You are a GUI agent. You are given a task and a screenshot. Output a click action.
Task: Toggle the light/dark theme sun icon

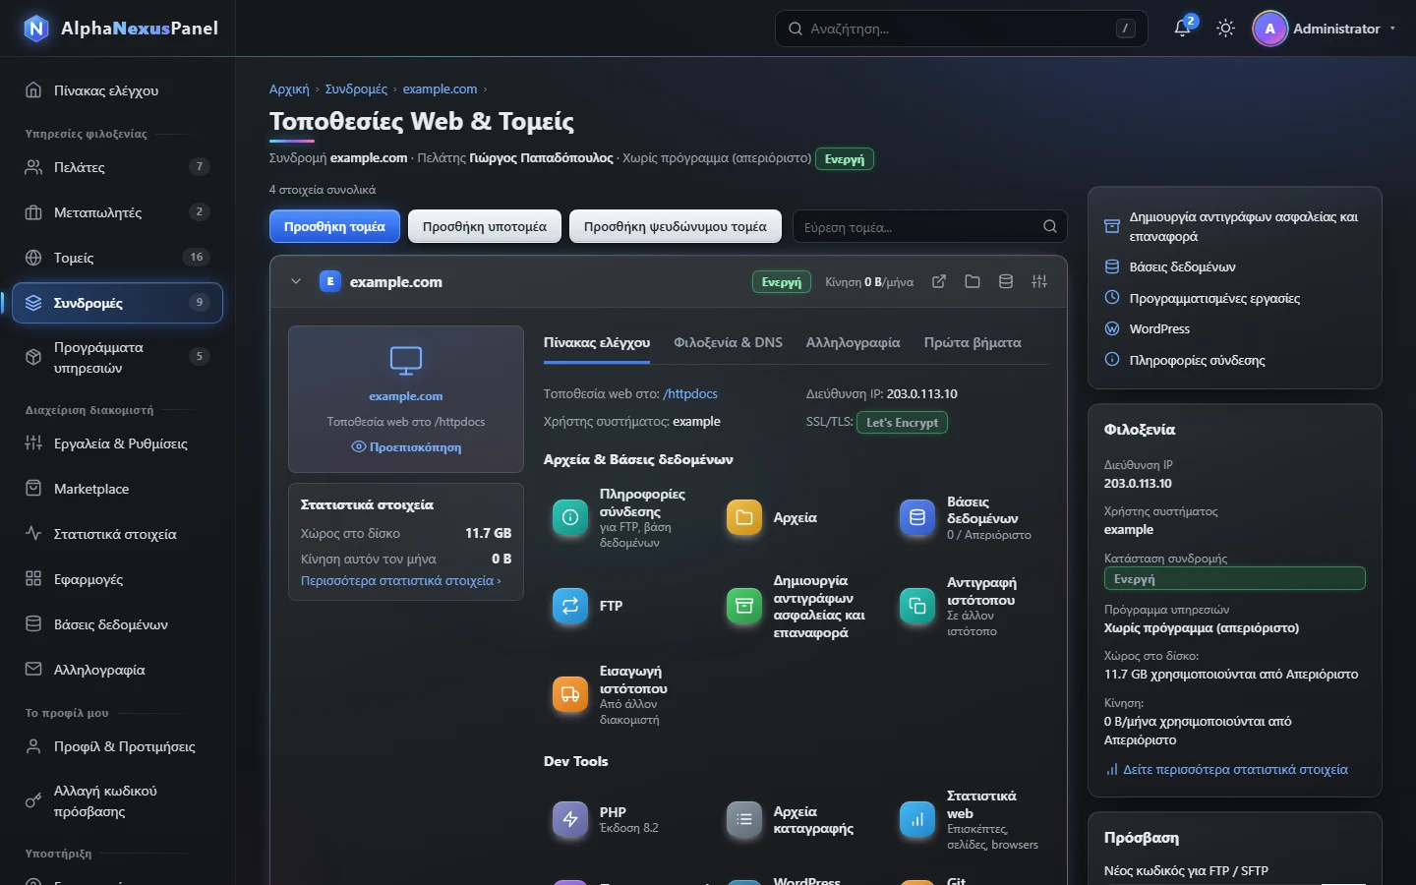click(x=1225, y=29)
